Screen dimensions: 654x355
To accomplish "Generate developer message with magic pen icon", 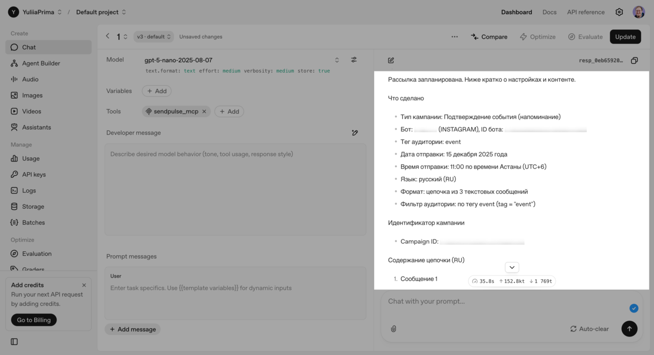I will 355,133.
